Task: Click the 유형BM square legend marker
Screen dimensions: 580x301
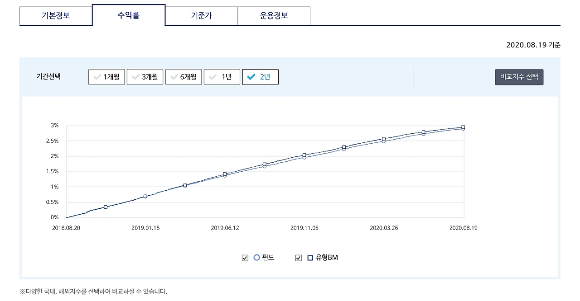Action: point(310,258)
